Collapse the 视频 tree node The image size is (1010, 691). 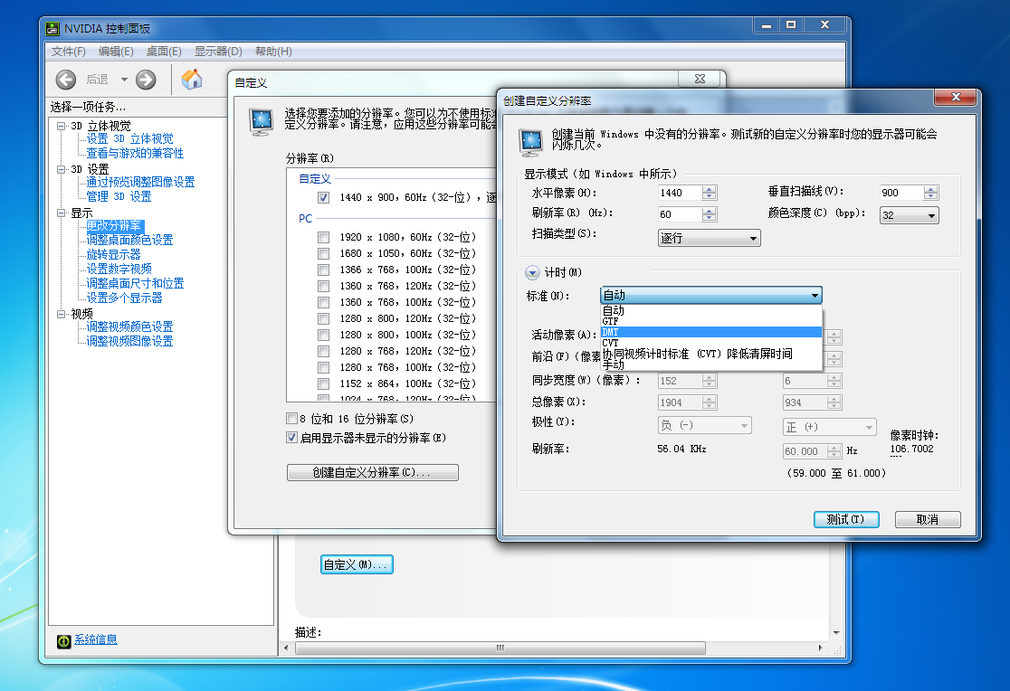[x=62, y=314]
